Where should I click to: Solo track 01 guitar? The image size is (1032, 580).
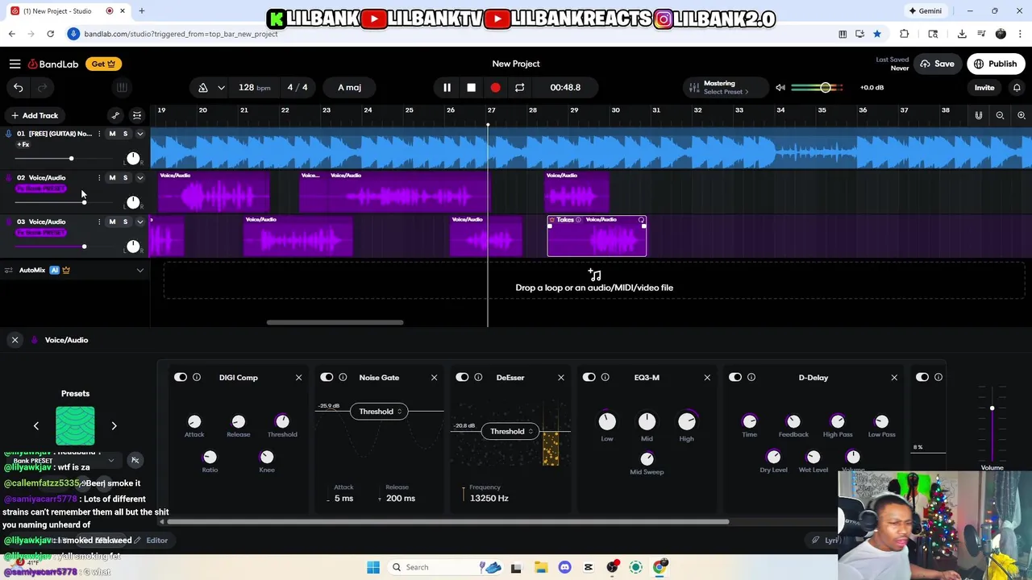[x=125, y=134]
